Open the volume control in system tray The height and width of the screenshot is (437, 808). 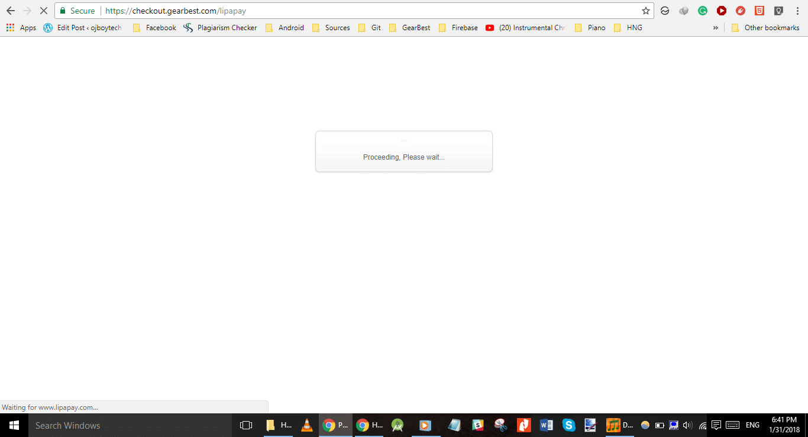[x=687, y=425]
